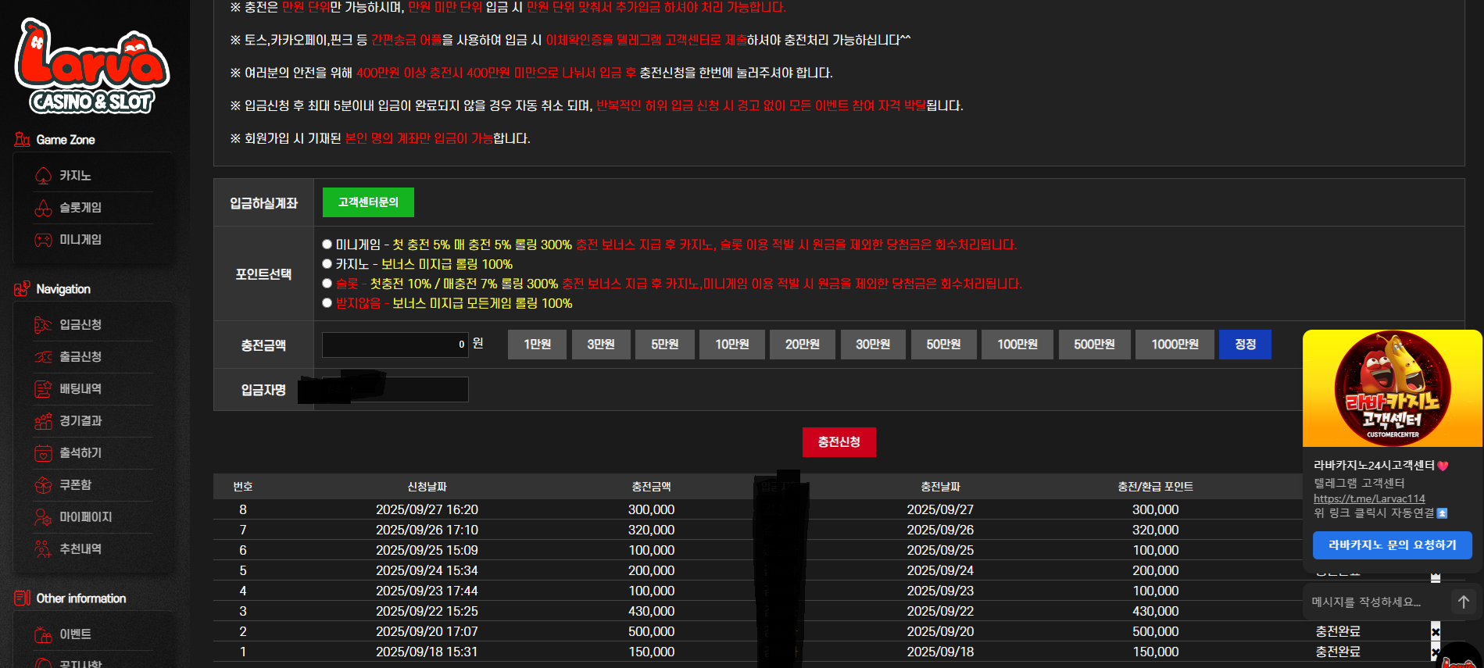The image size is (1484, 668).
Task: Click the 슬롯게임 cherry icon
Action: pyautogui.click(x=43, y=208)
